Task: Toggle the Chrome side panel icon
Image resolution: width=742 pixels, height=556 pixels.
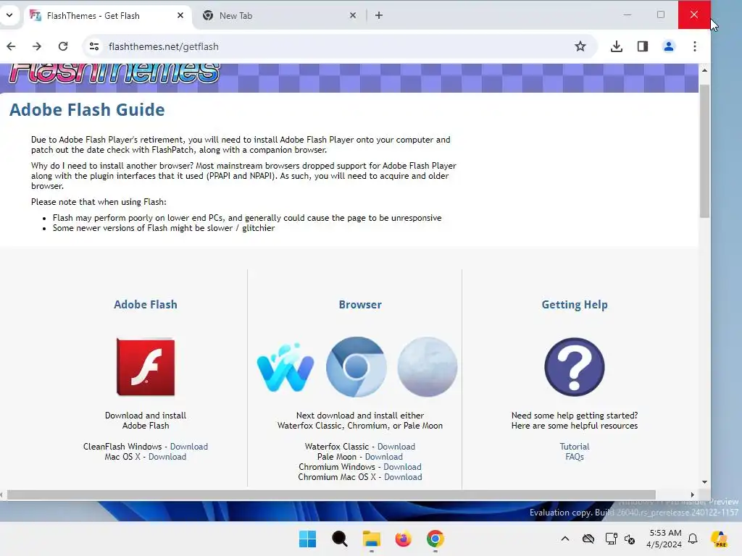Action: click(642, 46)
